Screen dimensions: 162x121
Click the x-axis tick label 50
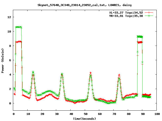(85, 114)
